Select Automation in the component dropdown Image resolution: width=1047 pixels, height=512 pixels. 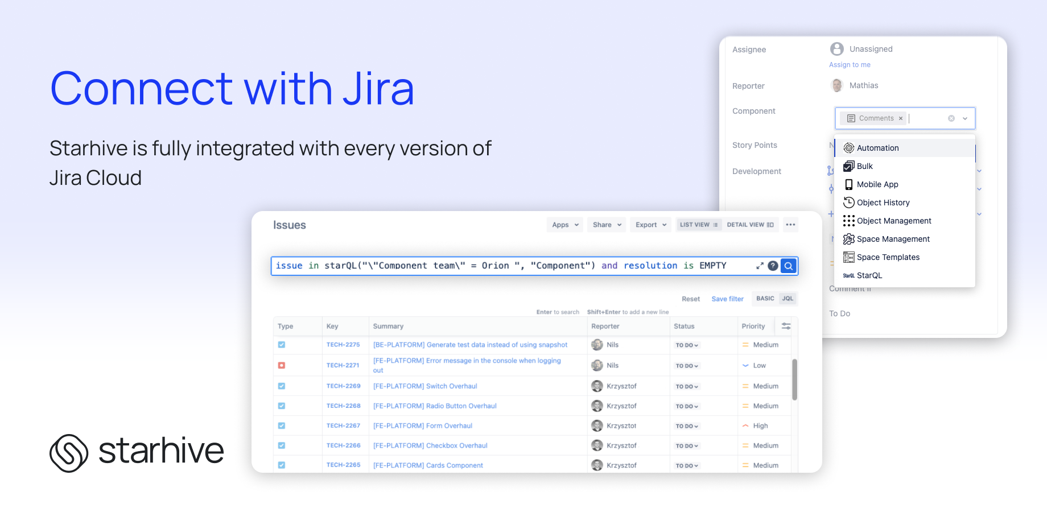905,148
